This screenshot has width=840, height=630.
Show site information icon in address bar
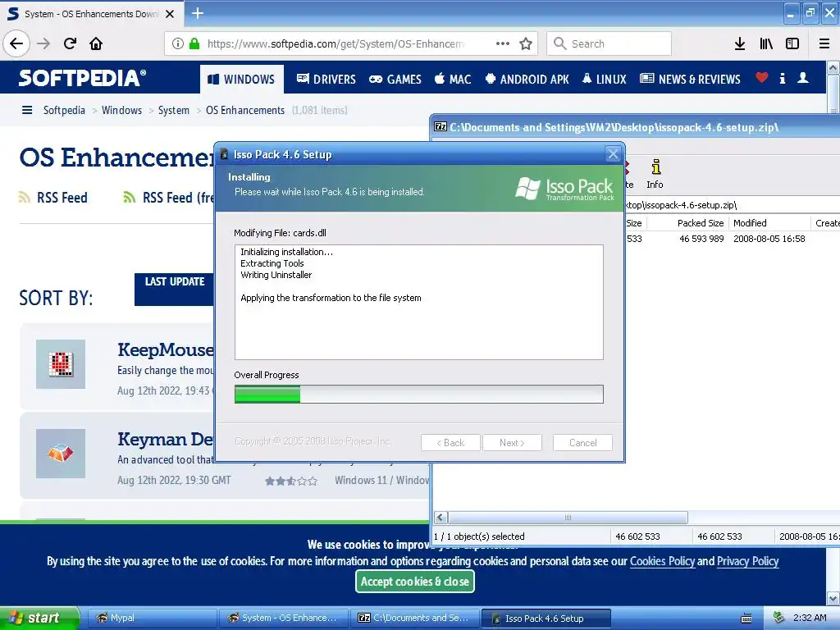coord(178,43)
